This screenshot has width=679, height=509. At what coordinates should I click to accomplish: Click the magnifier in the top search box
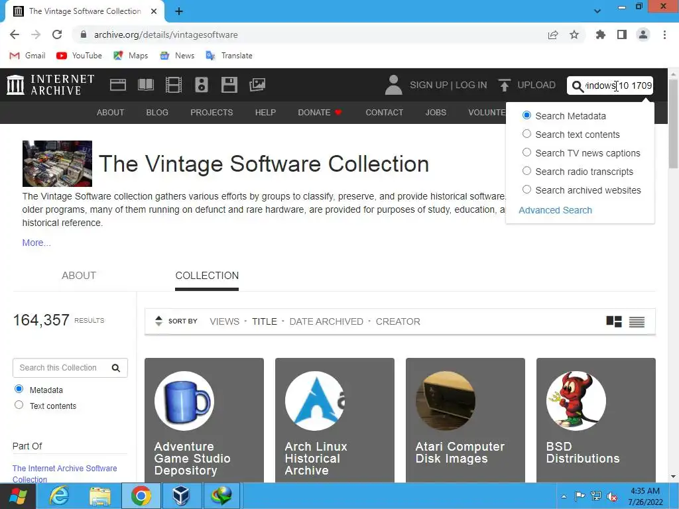pos(578,86)
